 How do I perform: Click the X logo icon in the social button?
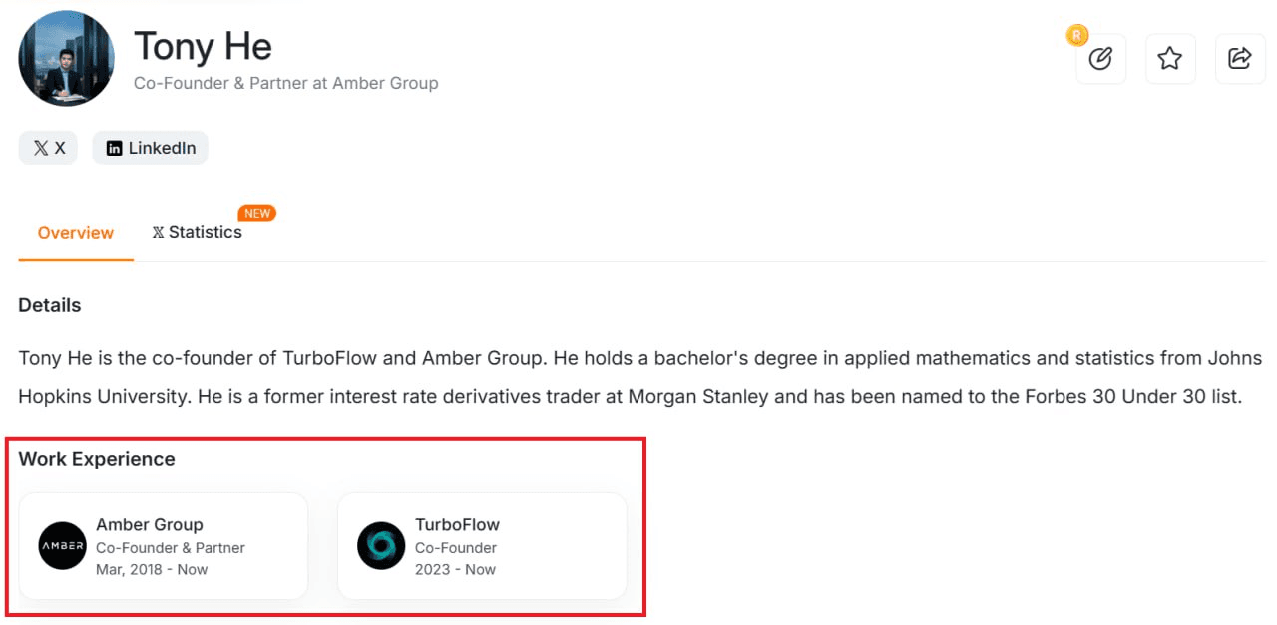40,148
